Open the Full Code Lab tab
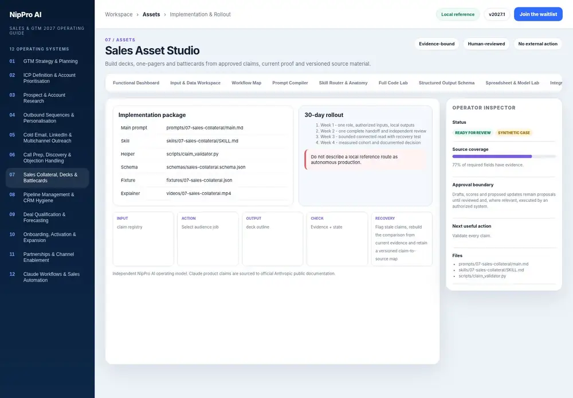 click(393, 83)
